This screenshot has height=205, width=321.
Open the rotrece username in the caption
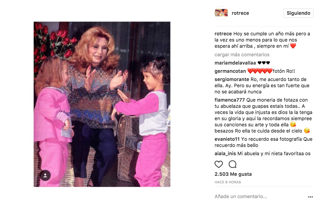pos(223,34)
